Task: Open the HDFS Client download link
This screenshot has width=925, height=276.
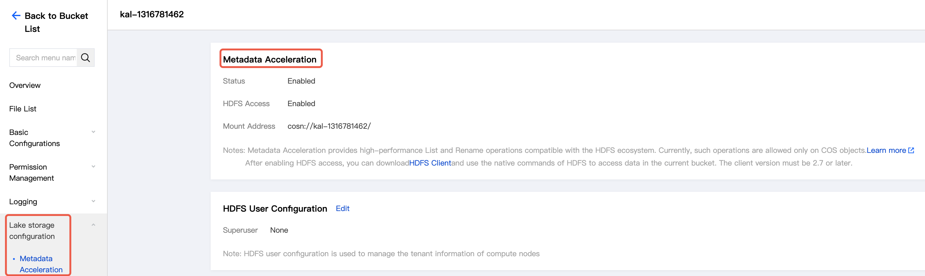Action: pos(430,163)
